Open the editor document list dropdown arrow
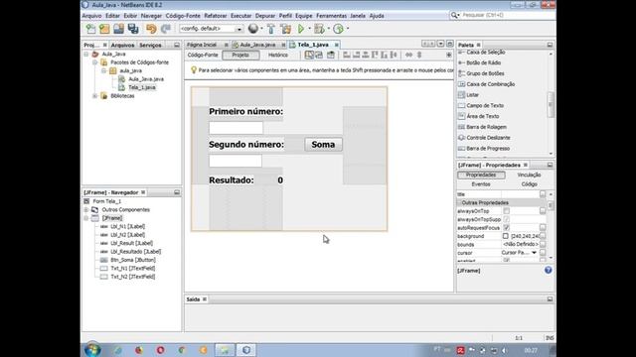 click(x=440, y=44)
